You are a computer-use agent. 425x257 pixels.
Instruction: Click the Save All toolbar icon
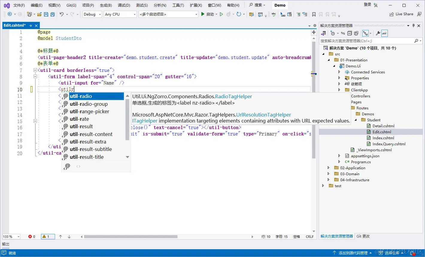tap(53, 14)
